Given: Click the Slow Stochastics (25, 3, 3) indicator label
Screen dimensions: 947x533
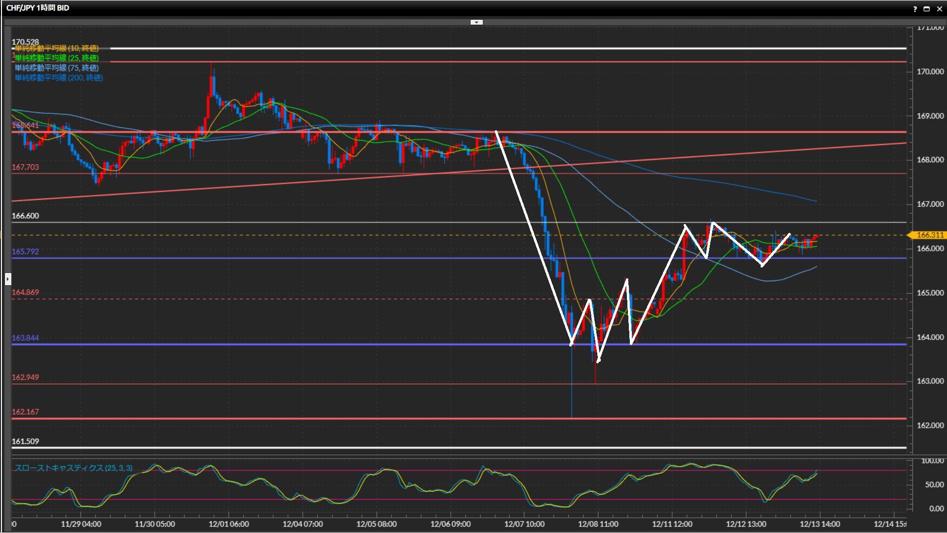Looking at the screenshot, I should 73,468.
